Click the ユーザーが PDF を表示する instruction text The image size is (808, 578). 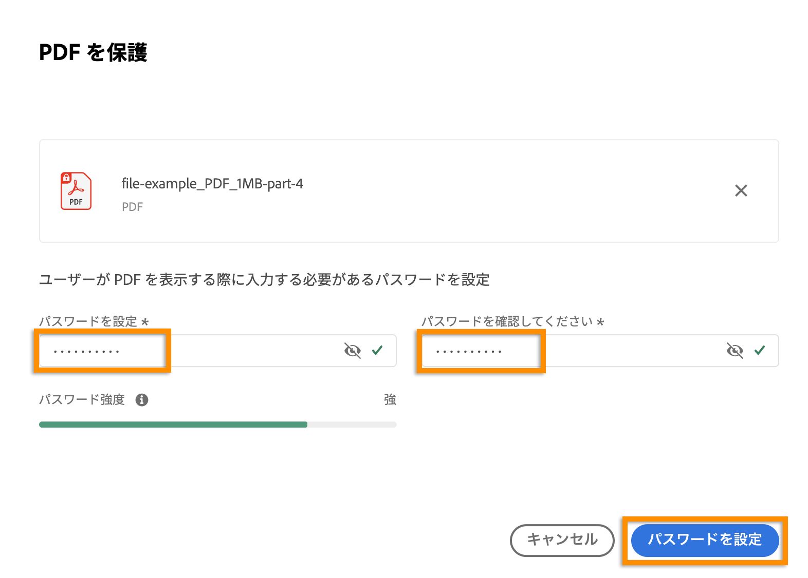tap(264, 280)
